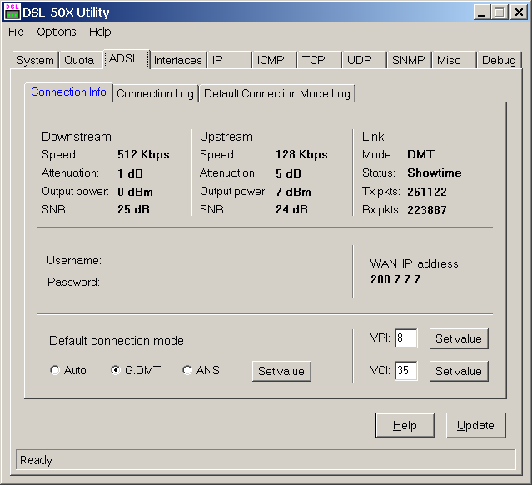532x485 pixels.
Task: Open the Help menu
Action: coord(100,32)
